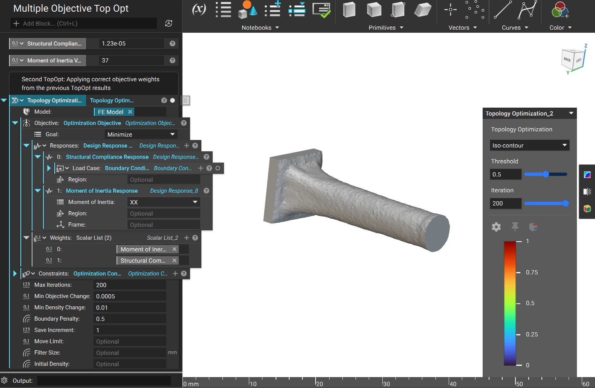Open the Curves dropdown menu
This screenshot has width=595, height=388.
click(515, 28)
